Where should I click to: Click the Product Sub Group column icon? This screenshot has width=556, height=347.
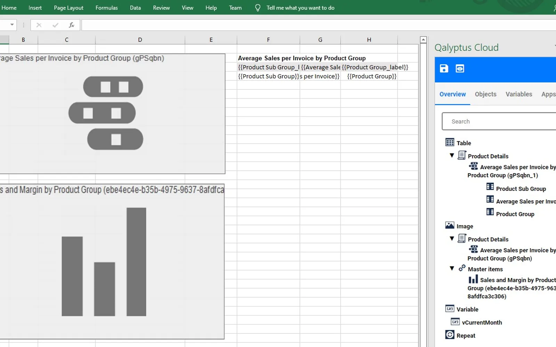(x=490, y=187)
